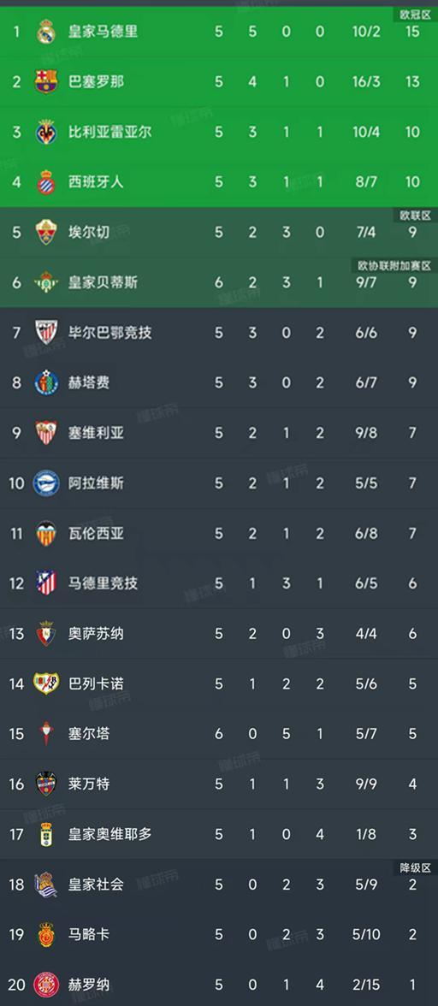The width and height of the screenshot is (438, 1006).
Task: Click the 欧协联附加赛区 zone label
Action: 394,265
